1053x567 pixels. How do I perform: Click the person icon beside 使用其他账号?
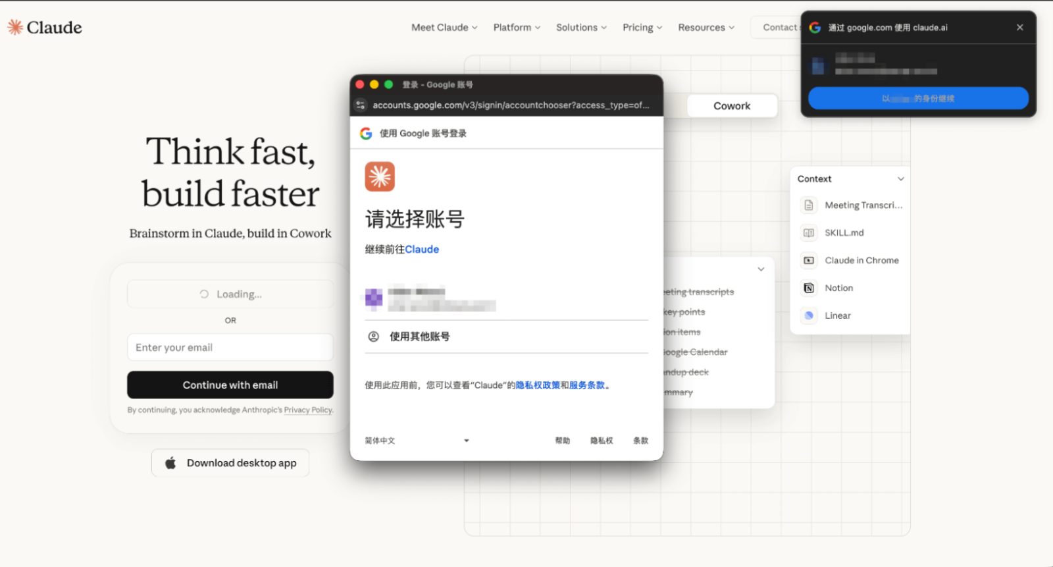pos(373,337)
